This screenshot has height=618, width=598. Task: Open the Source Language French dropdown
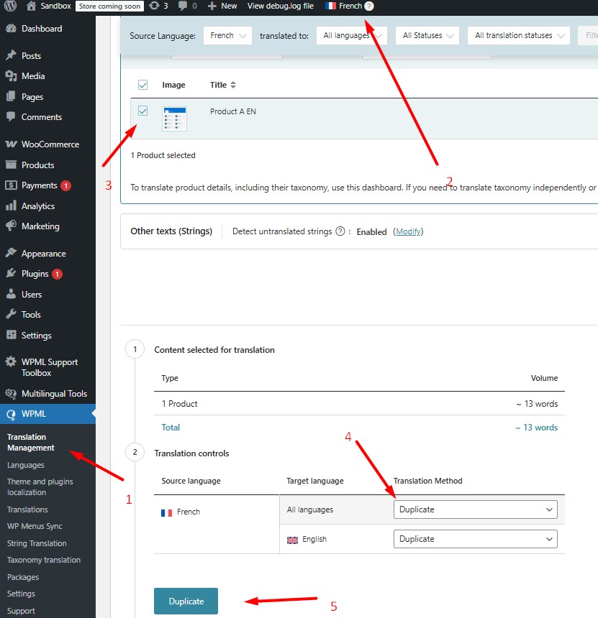click(x=227, y=35)
